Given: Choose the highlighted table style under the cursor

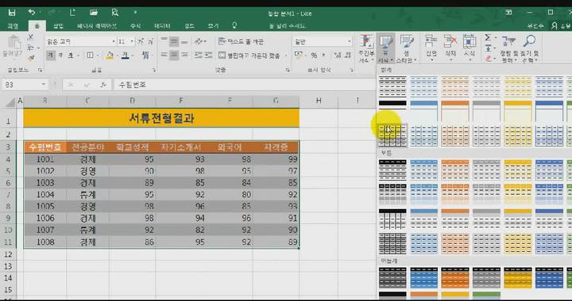Looking at the screenshot, I should pyautogui.click(x=392, y=135).
